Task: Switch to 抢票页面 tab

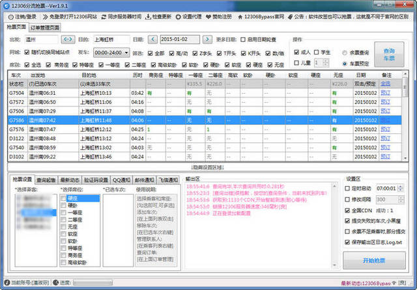Action: [x=16, y=27]
